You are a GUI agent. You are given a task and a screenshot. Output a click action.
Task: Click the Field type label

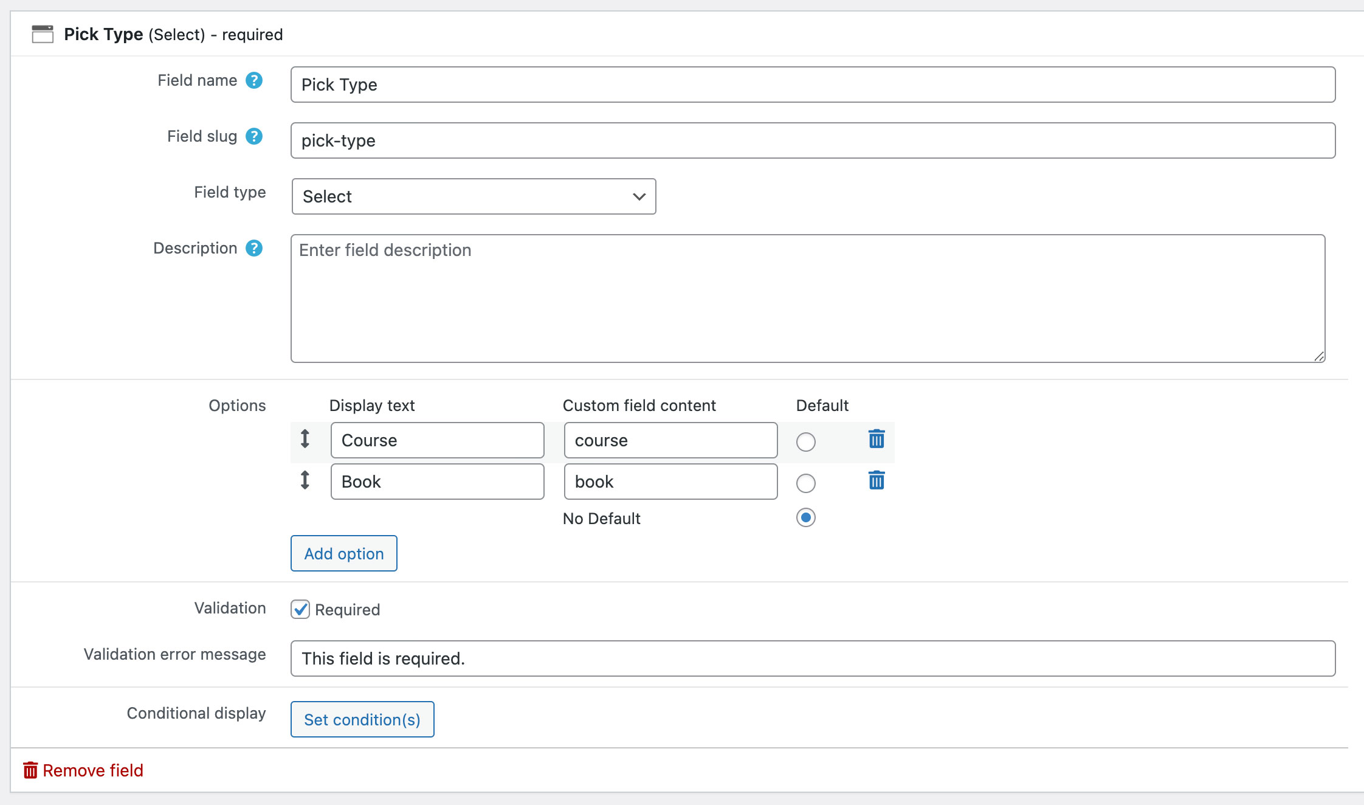point(230,192)
